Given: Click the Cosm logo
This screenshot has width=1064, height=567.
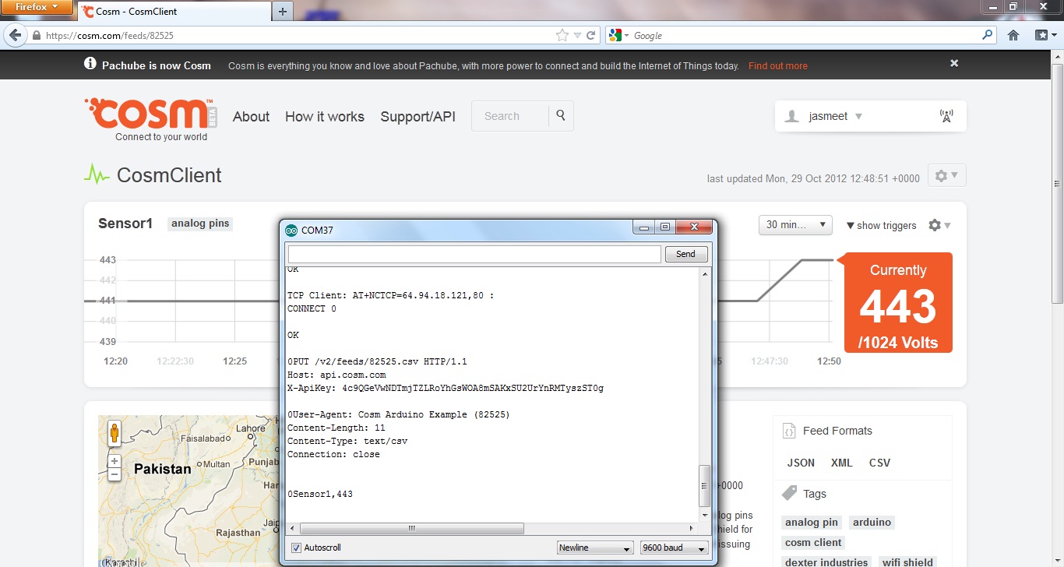Looking at the screenshot, I should pos(150,114).
